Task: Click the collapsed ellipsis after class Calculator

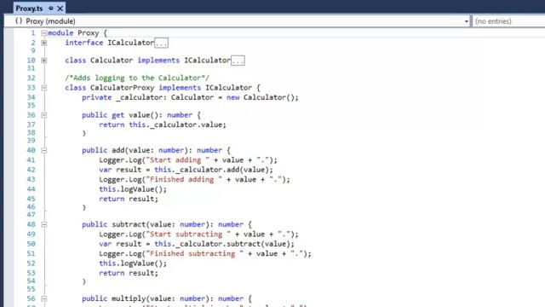Action: coord(238,61)
